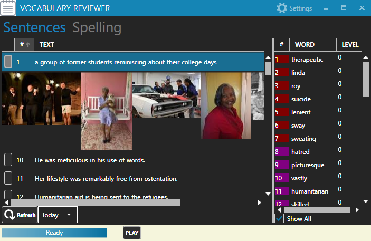Switch to the Sentences tab
The image size is (371, 241).
(x=34, y=28)
